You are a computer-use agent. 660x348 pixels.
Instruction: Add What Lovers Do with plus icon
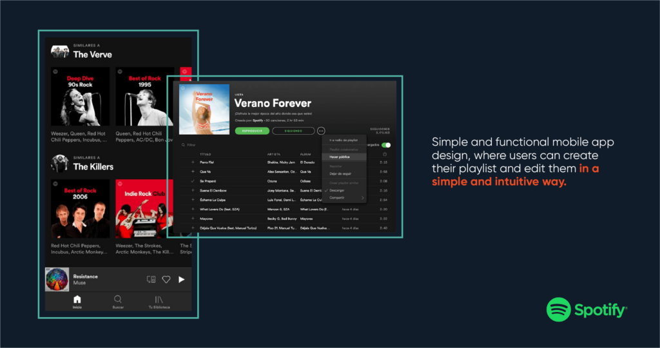[x=193, y=209]
